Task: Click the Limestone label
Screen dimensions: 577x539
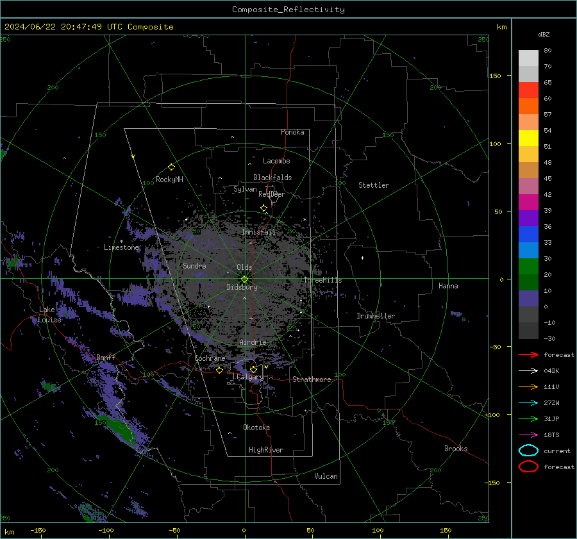Action: [121, 247]
